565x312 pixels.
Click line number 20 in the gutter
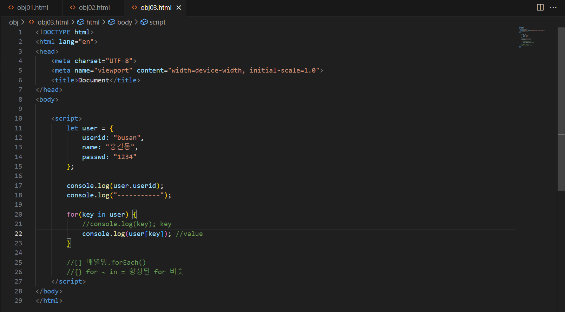pos(18,215)
